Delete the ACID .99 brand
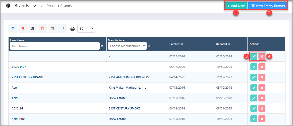This screenshot has width=293, height=126. (262, 108)
